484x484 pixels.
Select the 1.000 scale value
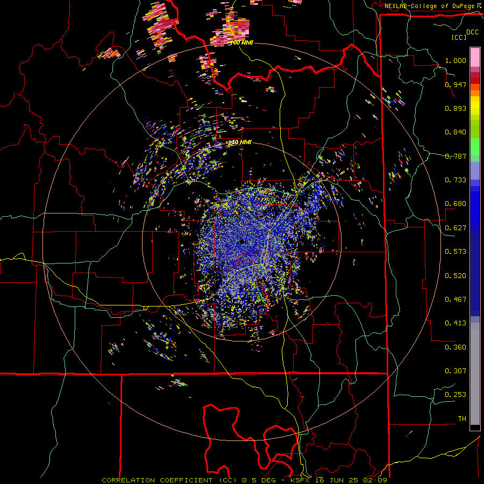[455, 60]
